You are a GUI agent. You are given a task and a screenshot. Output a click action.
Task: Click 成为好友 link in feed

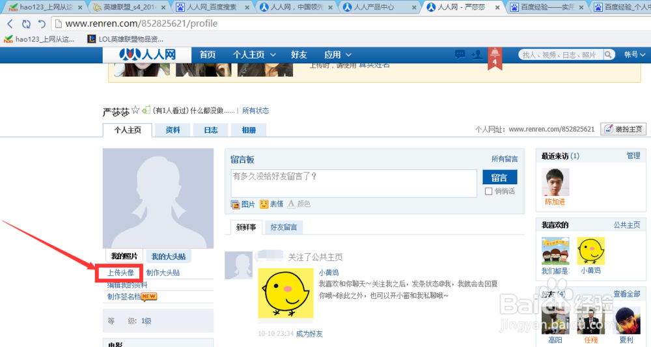tap(309, 334)
